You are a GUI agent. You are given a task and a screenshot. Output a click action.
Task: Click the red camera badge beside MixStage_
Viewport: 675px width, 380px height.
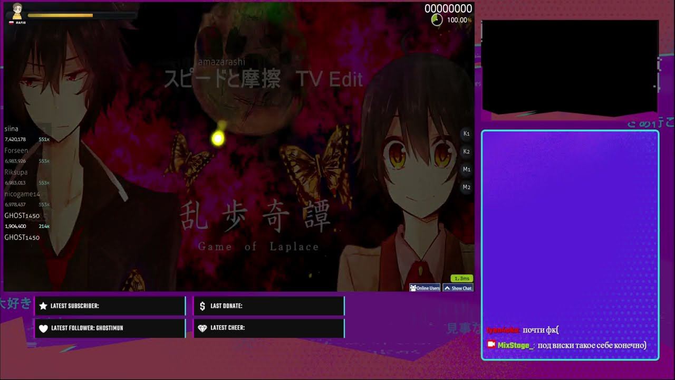tap(491, 344)
